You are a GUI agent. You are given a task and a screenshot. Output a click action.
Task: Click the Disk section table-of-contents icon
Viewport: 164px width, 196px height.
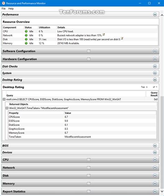click(x=89, y=176)
